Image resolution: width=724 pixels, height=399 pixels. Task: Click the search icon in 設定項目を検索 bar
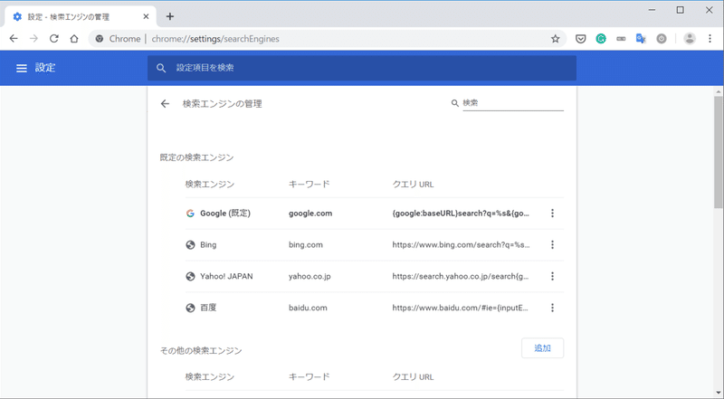pyautogui.click(x=161, y=69)
